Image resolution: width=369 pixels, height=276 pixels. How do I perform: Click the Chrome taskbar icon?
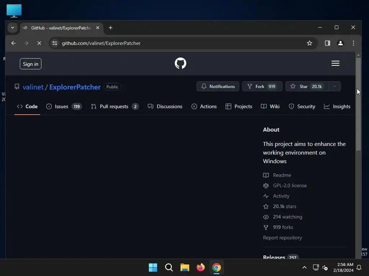217,267
